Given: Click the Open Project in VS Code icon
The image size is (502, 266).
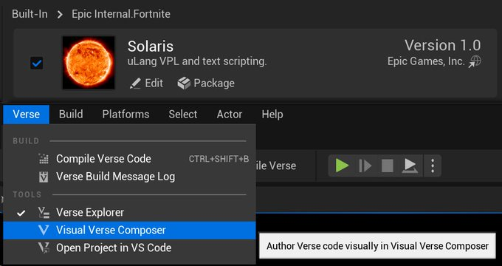Looking at the screenshot, I should pos(44,248).
